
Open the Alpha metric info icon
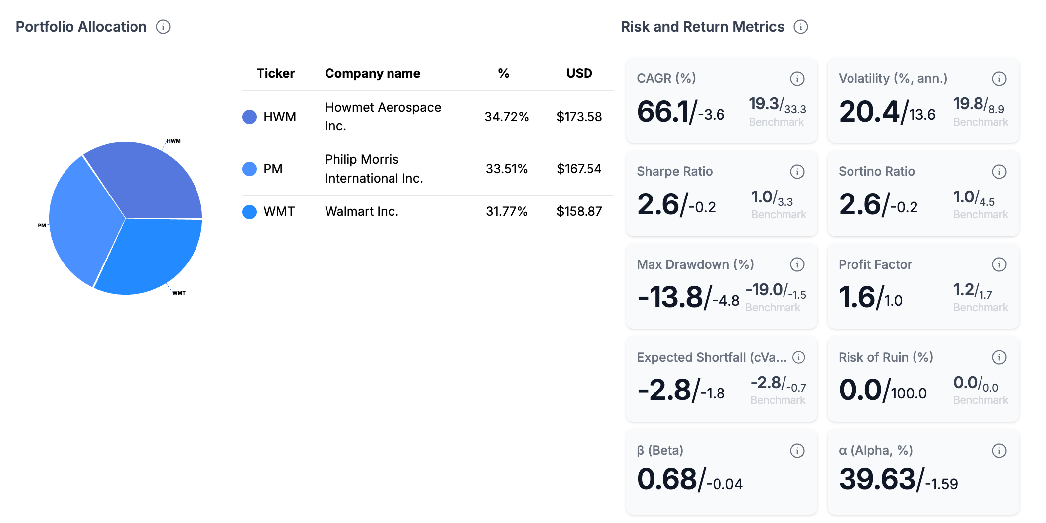[x=999, y=451]
